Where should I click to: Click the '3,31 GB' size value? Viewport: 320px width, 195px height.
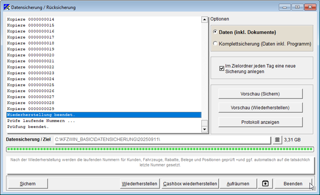tap(292, 140)
